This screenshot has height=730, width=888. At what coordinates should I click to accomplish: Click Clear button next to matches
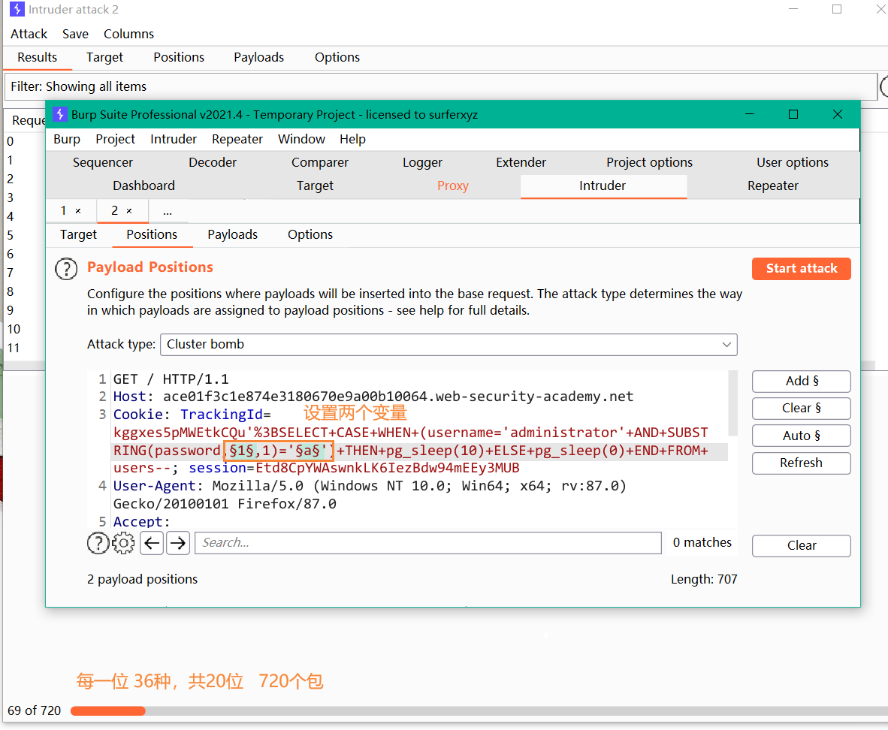802,545
